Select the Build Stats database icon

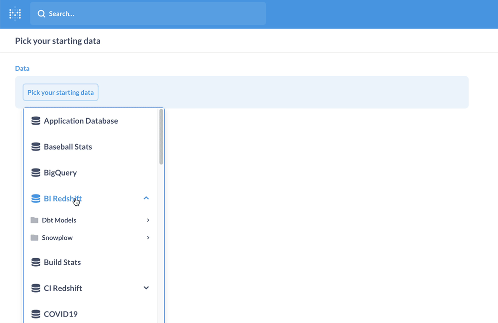(35, 262)
